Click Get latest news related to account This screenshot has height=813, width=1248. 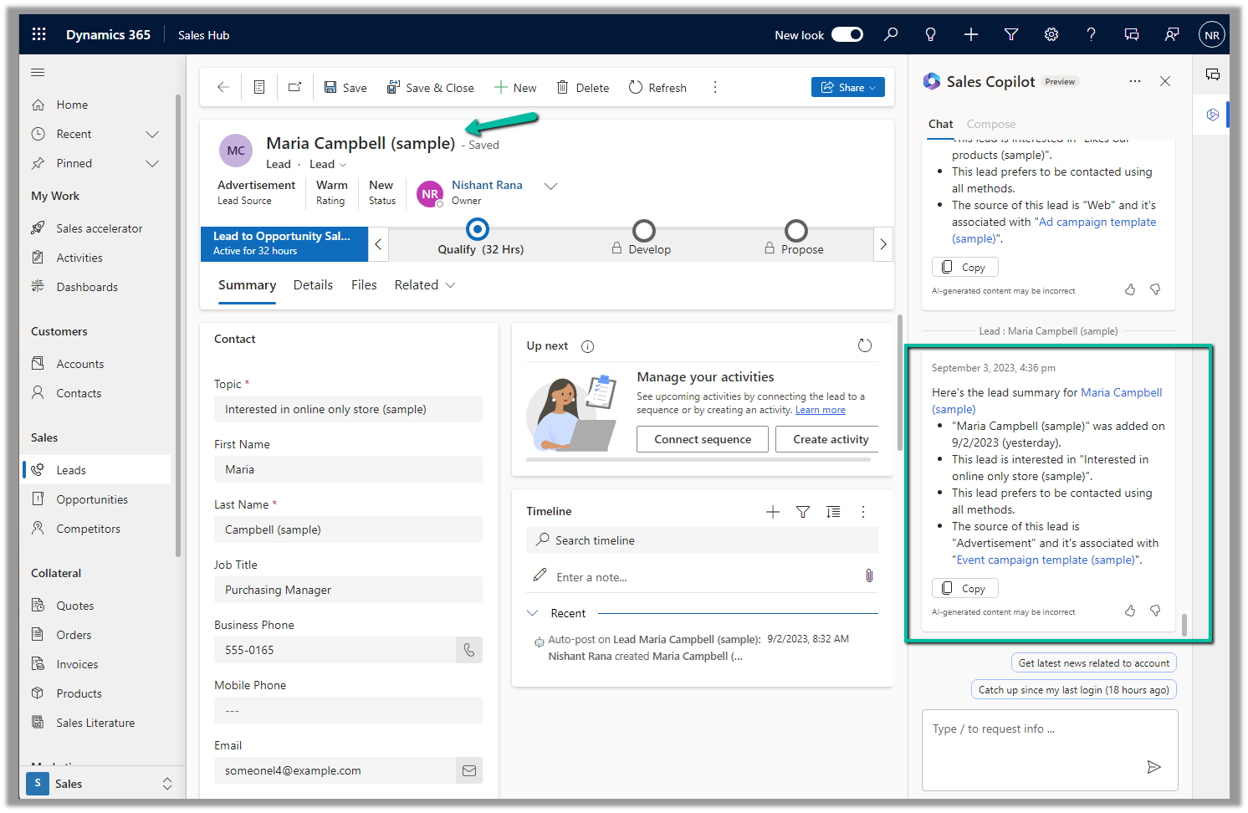coord(1093,662)
